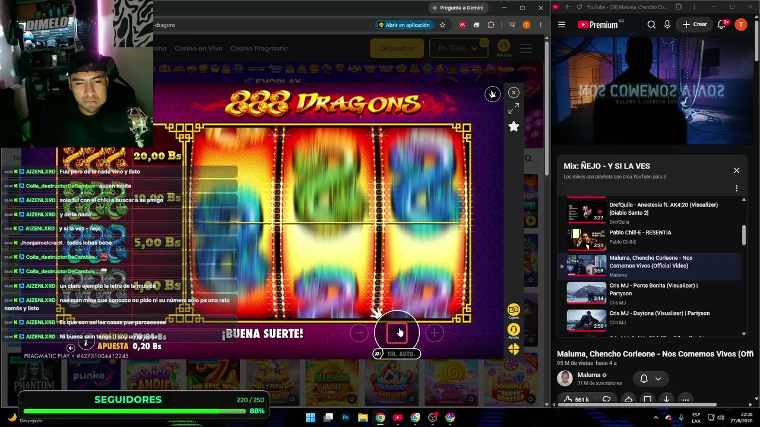
Task: Open the extensions icon in the YouTube window
Action: [x=679, y=7]
